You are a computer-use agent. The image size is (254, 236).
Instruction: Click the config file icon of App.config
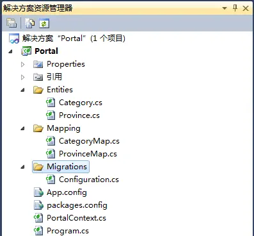[x=38, y=192]
